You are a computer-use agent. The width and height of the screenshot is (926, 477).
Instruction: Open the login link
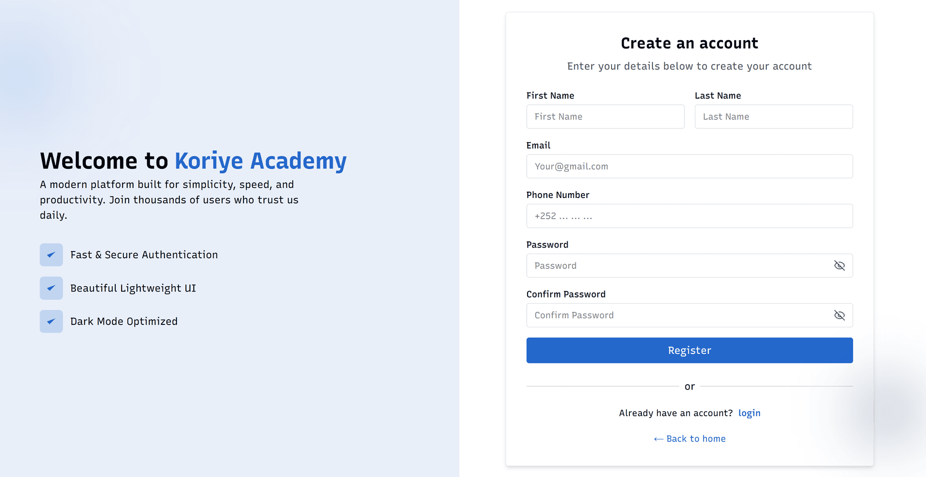pyautogui.click(x=749, y=413)
